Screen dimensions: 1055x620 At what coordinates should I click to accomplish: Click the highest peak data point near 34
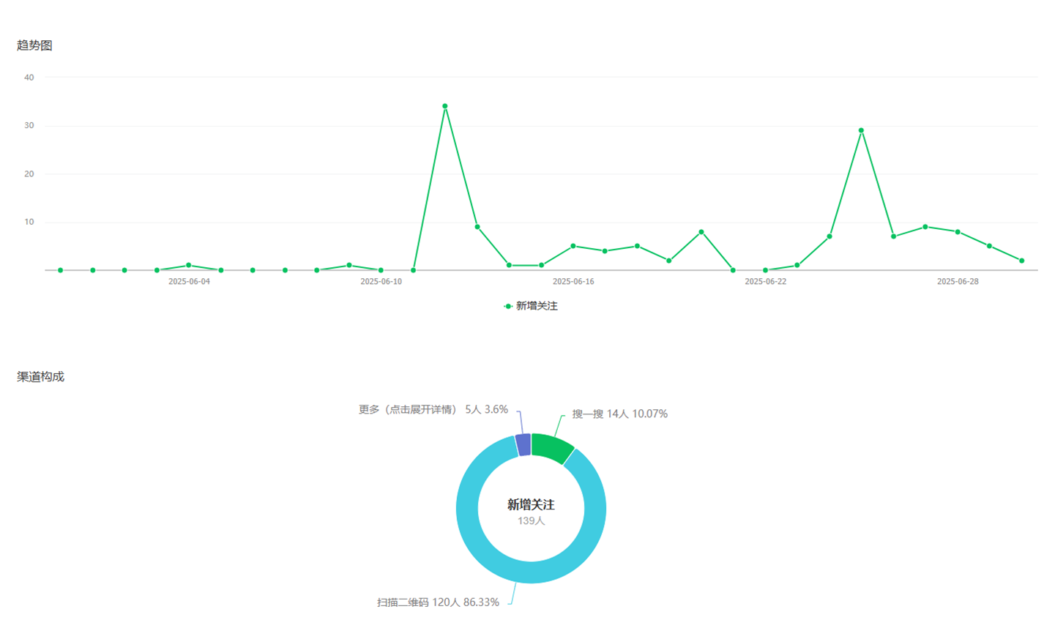pyautogui.click(x=445, y=106)
